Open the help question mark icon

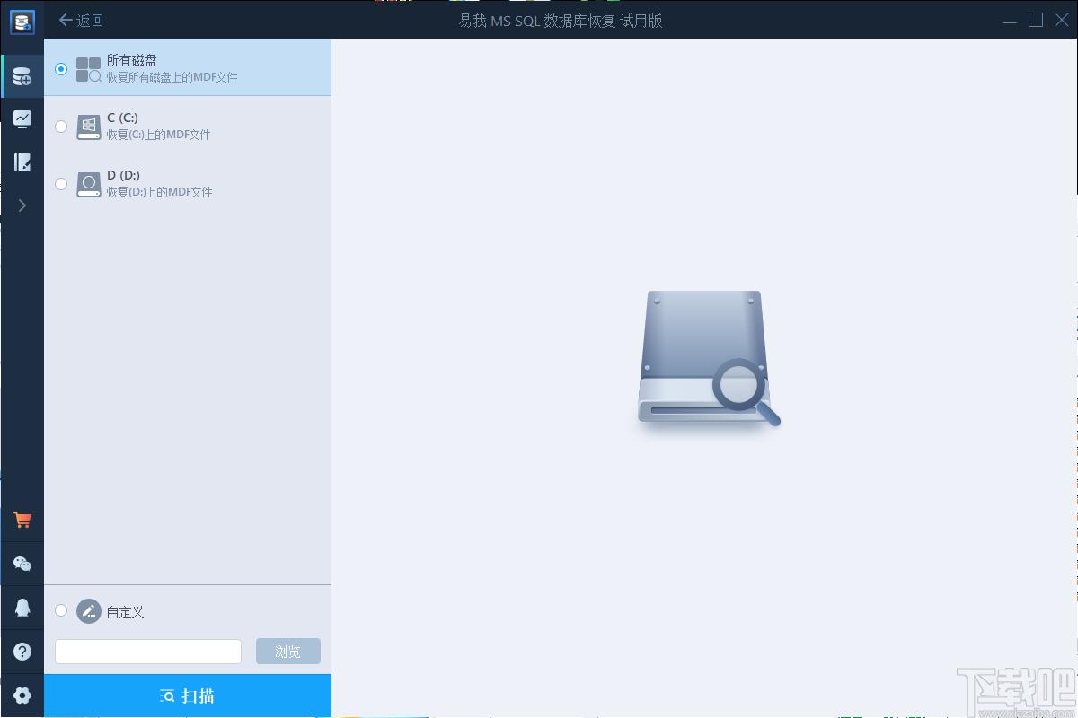point(22,652)
